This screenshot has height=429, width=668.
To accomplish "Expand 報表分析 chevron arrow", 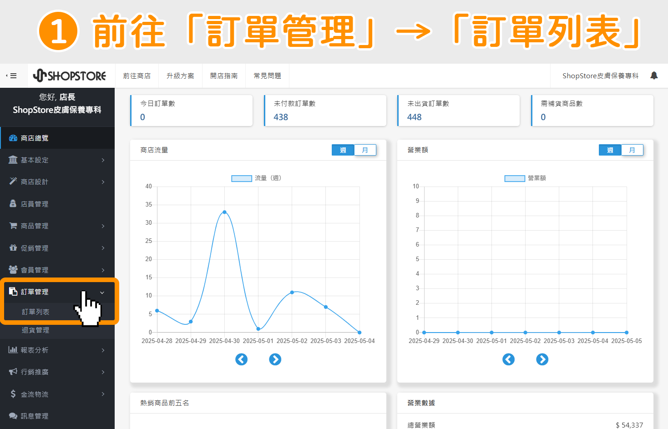I will (103, 350).
